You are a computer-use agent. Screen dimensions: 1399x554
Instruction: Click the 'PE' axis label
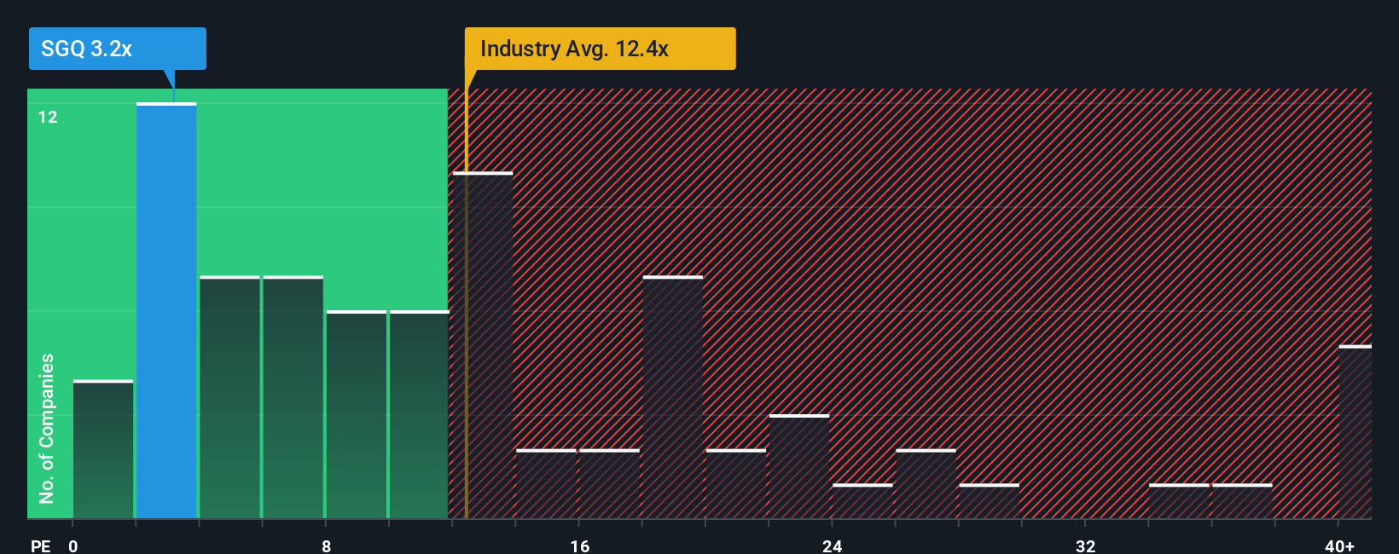(41, 545)
